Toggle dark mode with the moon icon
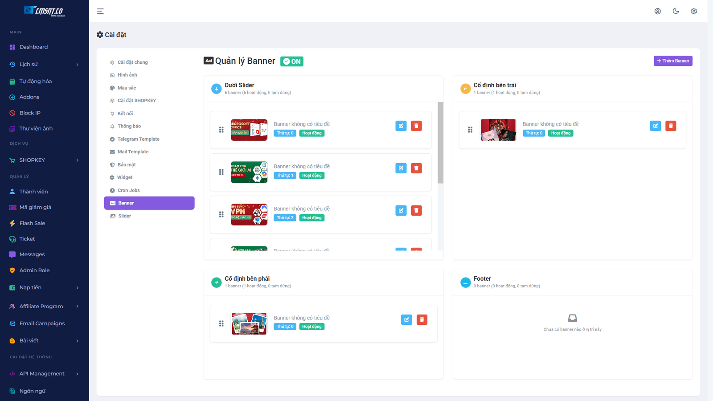This screenshot has width=713, height=401. pyautogui.click(x=676, y=11)
